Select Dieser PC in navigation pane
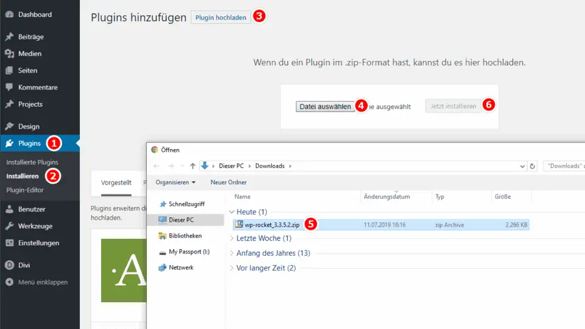The height and width of the screenshot is (329, 585). [181, 219]
